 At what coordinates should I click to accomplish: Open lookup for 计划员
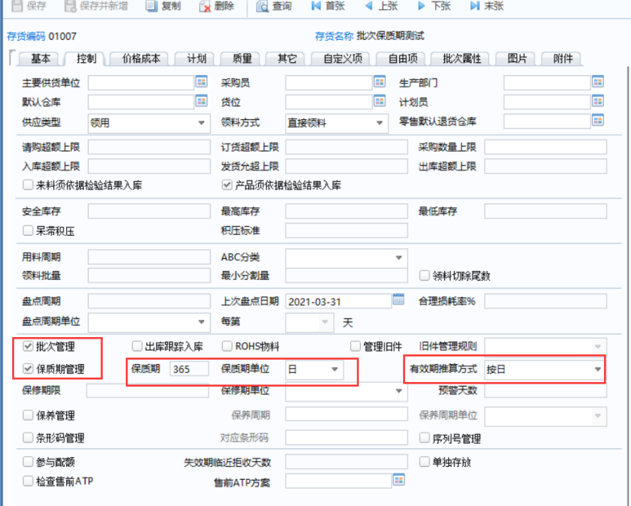[597, 101]
